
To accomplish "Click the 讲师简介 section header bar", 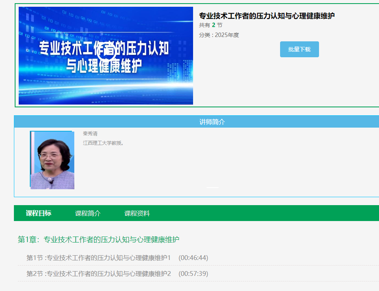I will click(x=212, y=122).
